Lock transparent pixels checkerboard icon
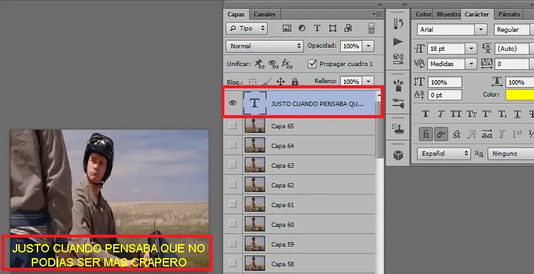Screen dimensions: 534x274 tap(253, 82)
